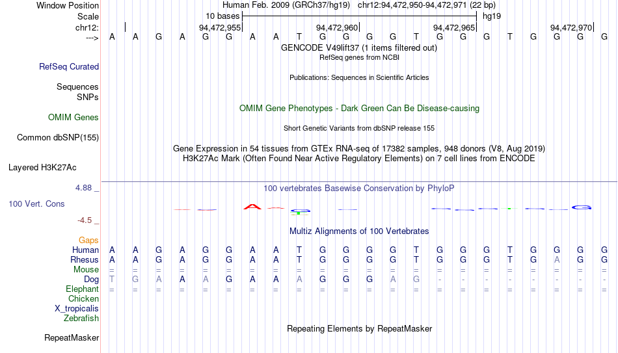The height and width of the screenshot is (353, 618).
Task: Click the 94,472,960 ruler position
Action: pyautogui.click(x=337, y=27)
